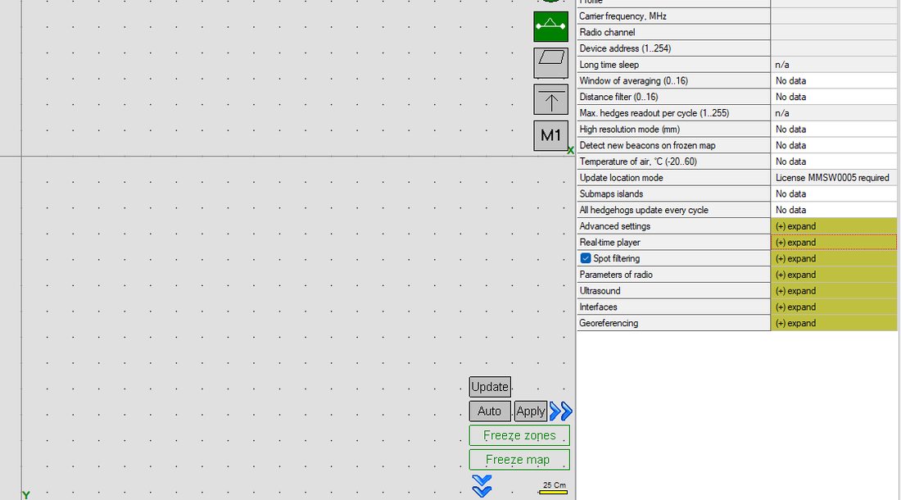901x500 pixels.
Task: Click the Apply button
Action: (x=531, y=411)
